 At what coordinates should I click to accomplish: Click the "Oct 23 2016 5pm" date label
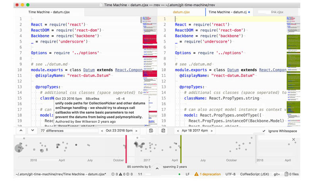click(119, 130)
